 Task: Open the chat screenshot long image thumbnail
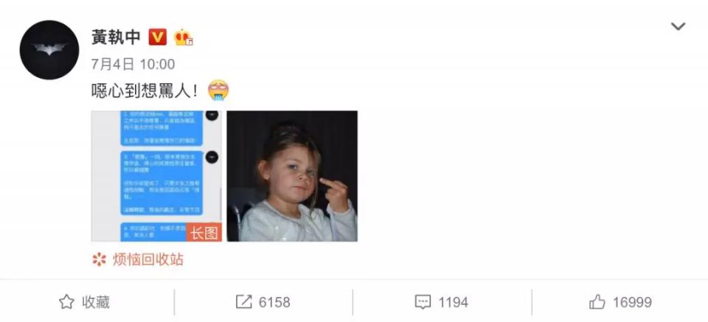pos(156,176)
